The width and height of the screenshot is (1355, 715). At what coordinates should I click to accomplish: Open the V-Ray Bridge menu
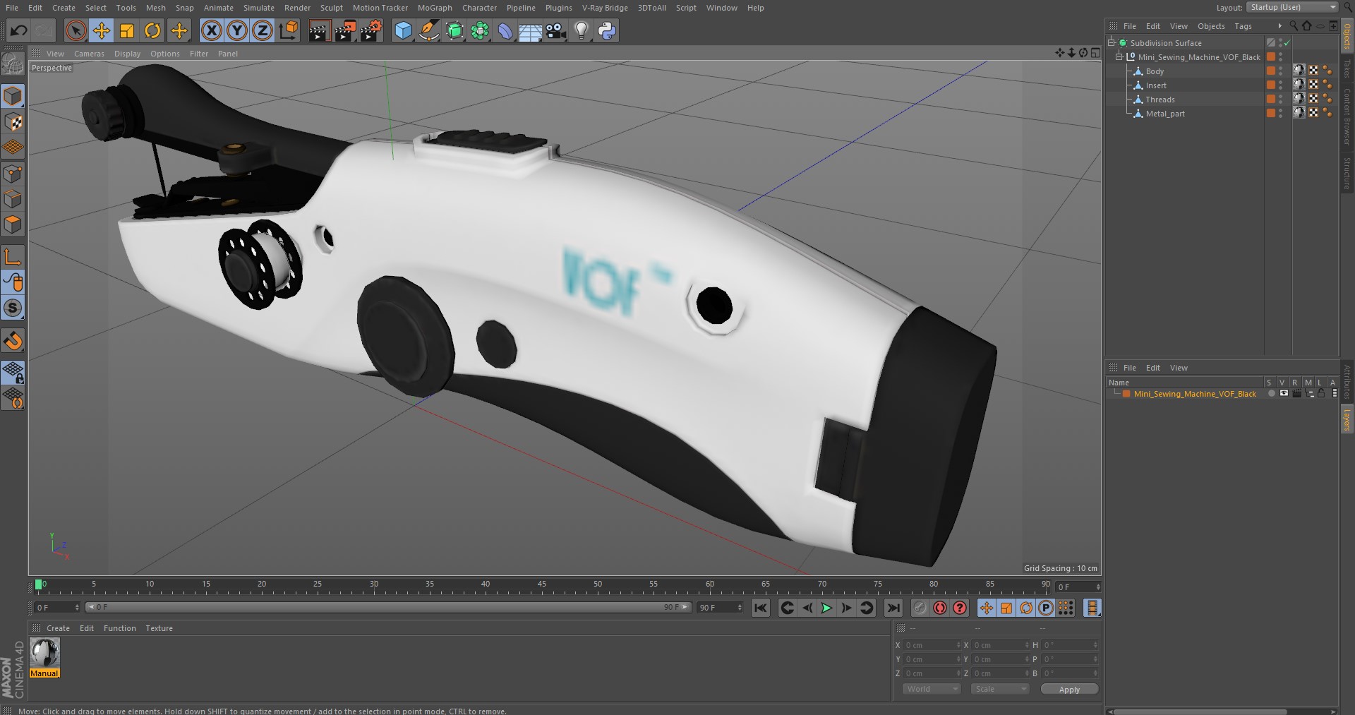(605, 8)
